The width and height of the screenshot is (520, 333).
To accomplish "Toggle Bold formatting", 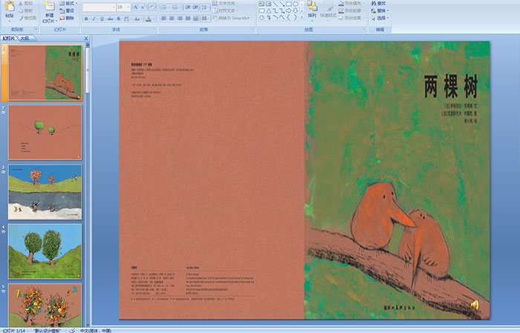I will click(86, 19).
